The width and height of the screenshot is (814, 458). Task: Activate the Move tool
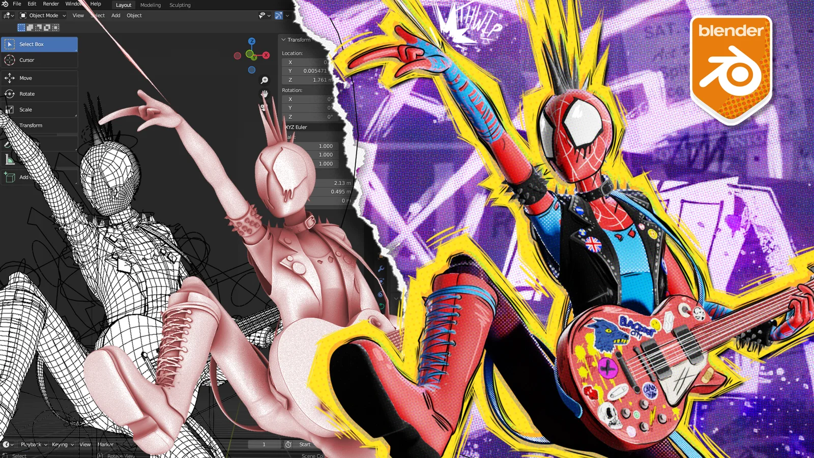[25, 78]
